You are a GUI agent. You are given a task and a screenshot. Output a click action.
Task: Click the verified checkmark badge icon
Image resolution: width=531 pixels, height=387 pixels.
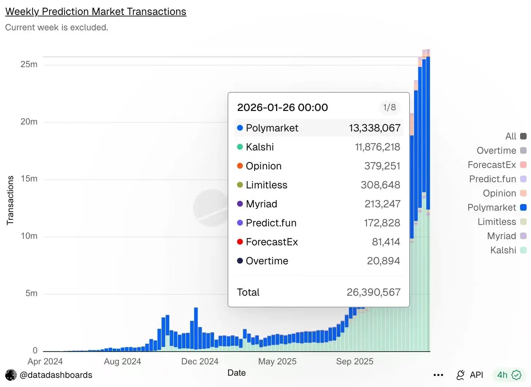(x=516, y=375)
